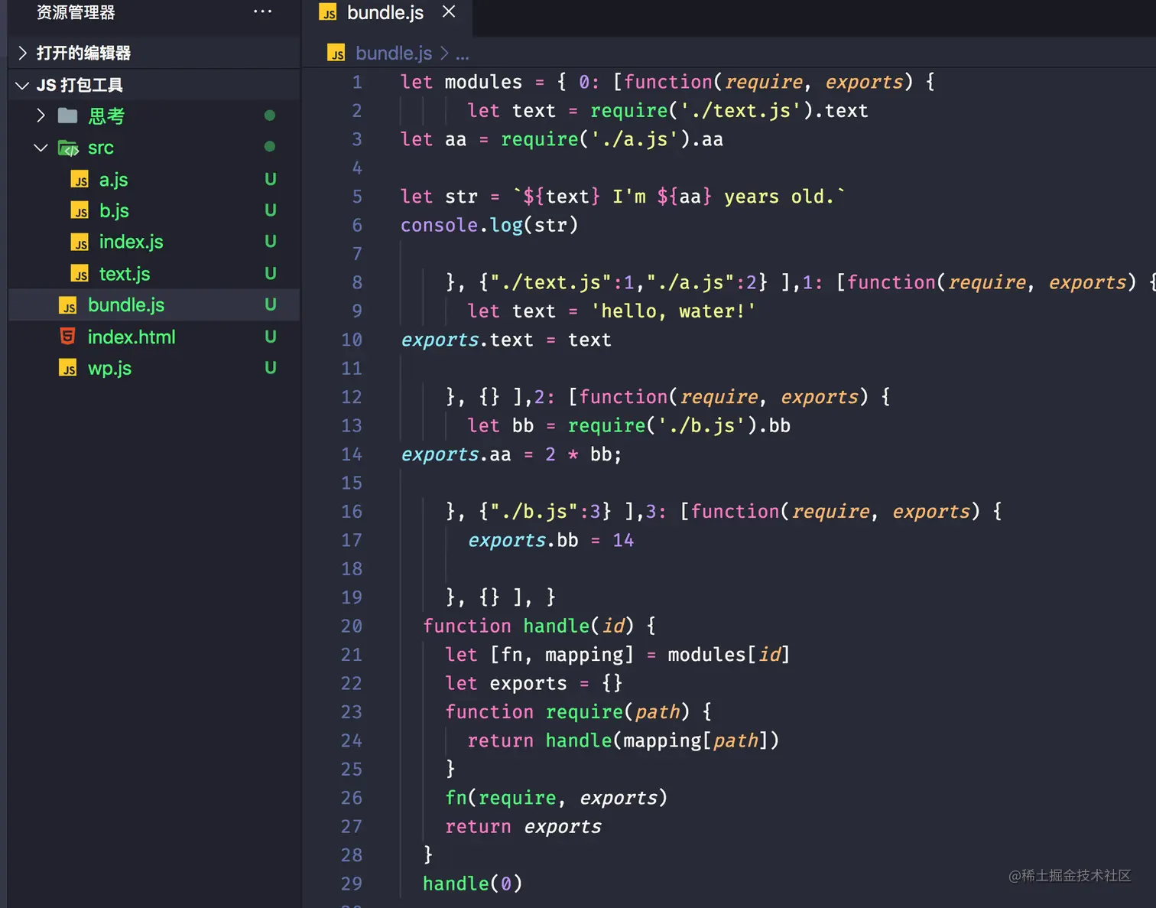
Task: Click the green status dot beside 思考
Action: click(269, 116)
